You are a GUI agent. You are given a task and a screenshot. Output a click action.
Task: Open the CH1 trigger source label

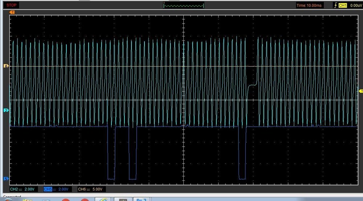click(x=342, y=5)
